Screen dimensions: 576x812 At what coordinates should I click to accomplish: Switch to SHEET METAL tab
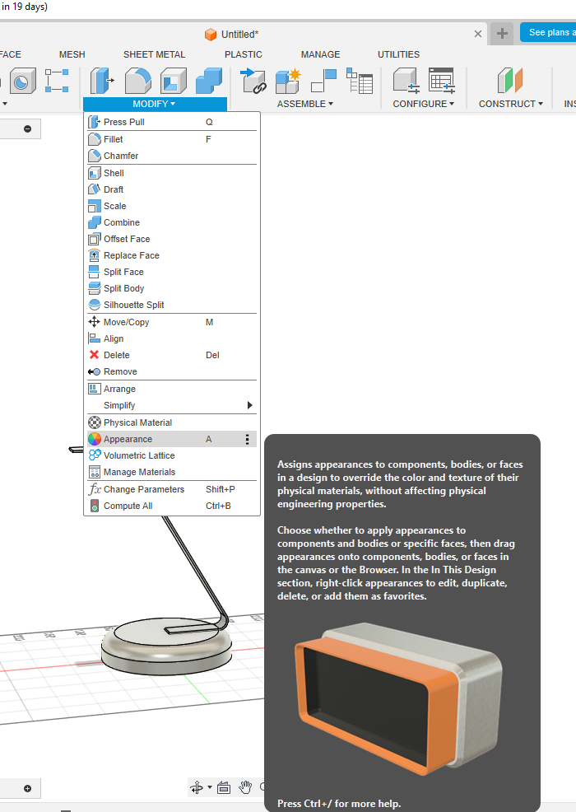click(x=154, y=54)
